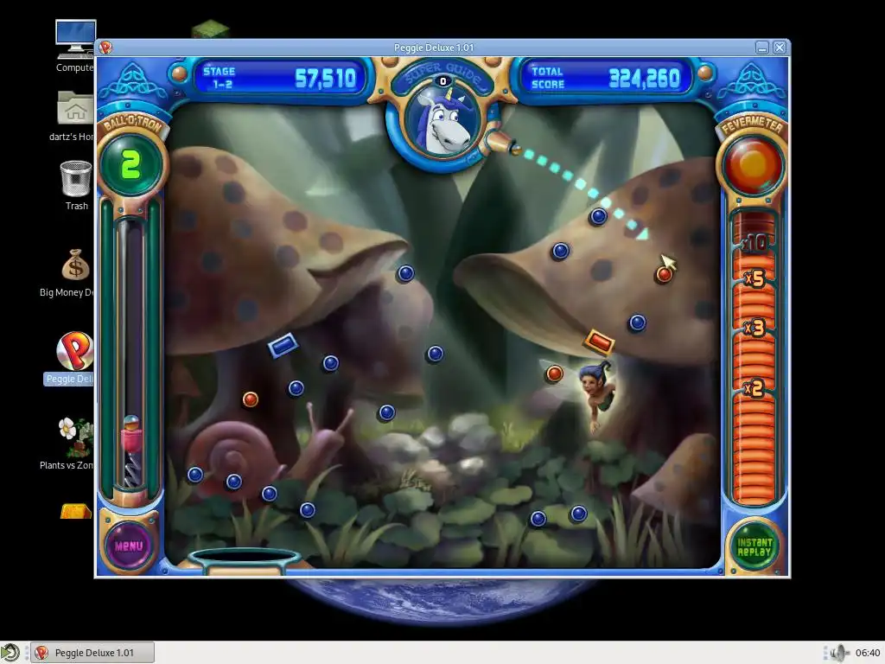Viewport: 885px width, 664px height.
Task: Click the orange peg beside the fairy
Action: click(x=555, y=373)
